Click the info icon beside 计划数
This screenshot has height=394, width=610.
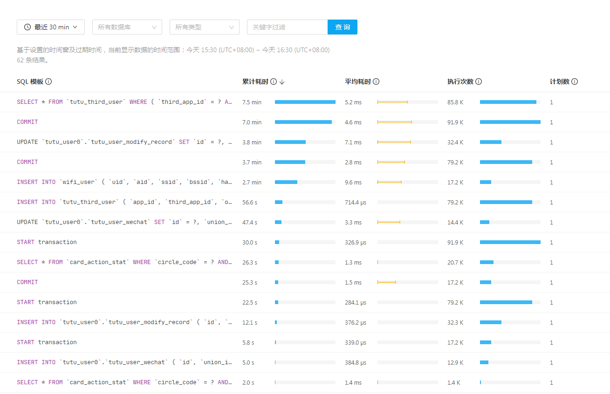575,82
